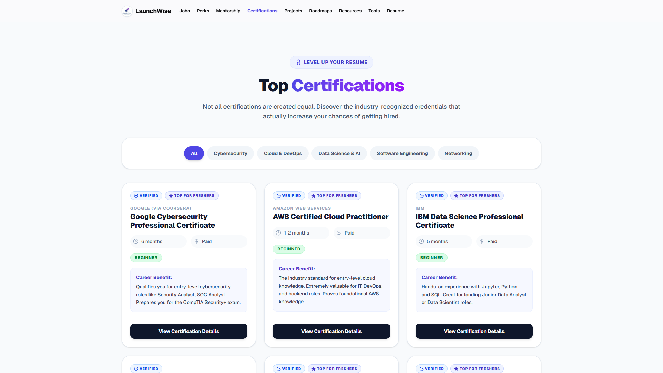This screenshot has height=373, width=663.
Task: Click the Beginner badge on AWS card
Action: (289, 249)
